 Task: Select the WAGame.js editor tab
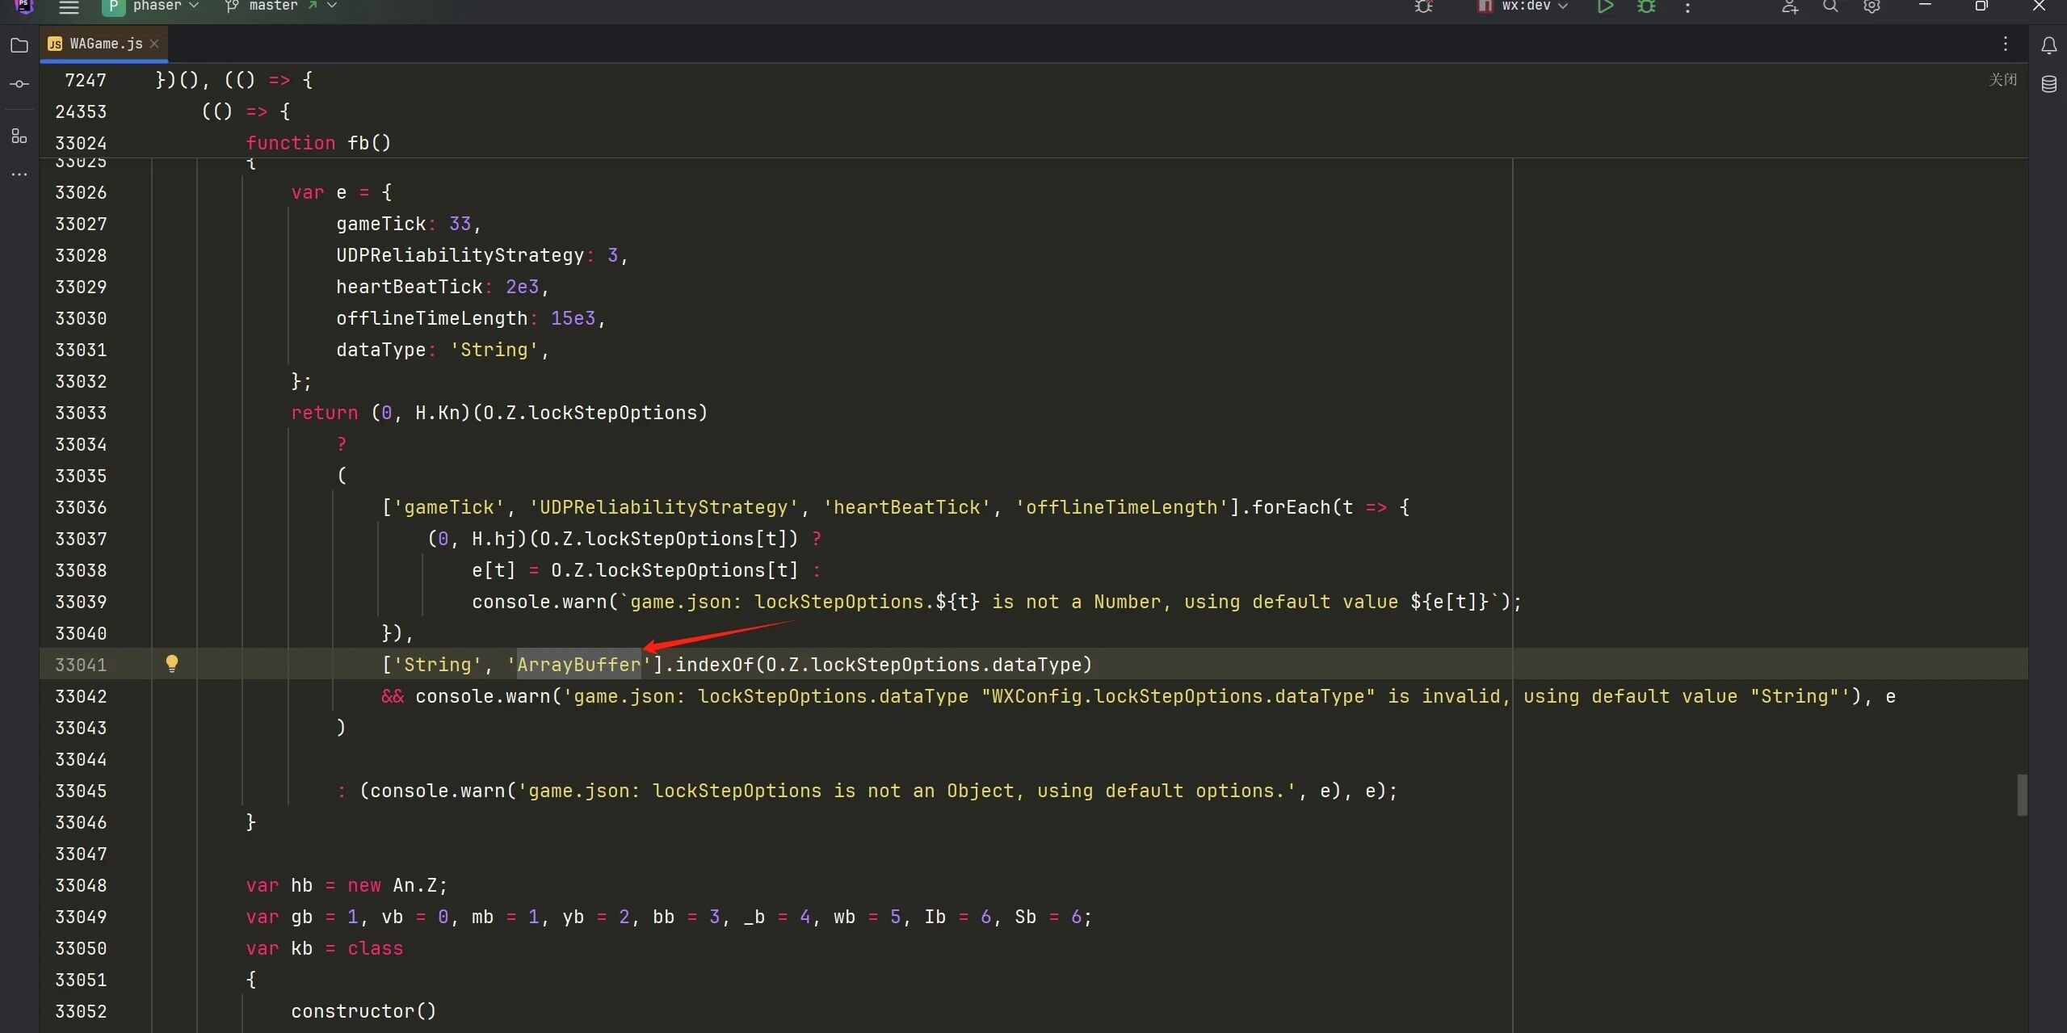(x=105, y=44)
